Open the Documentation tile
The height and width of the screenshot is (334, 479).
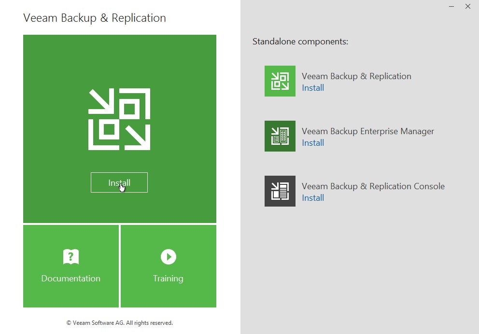tap(70, 266)
